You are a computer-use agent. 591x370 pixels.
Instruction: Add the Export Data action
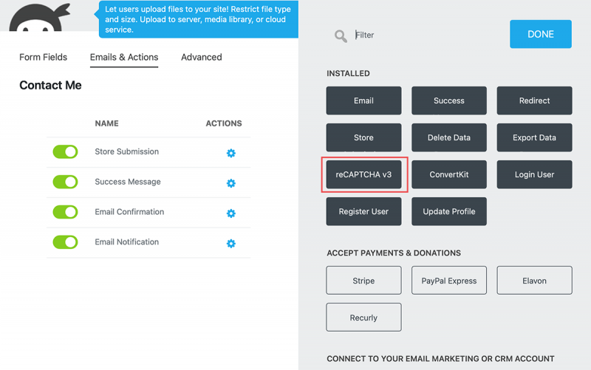tap(534, 137)
